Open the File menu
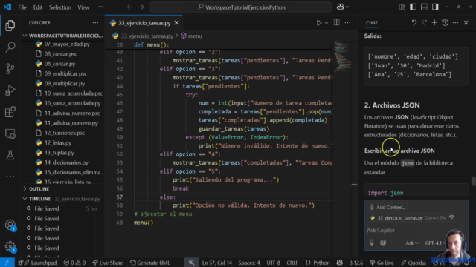Image resolution: width=476 pixels, height=267 pixels. (x=22, y=7)
